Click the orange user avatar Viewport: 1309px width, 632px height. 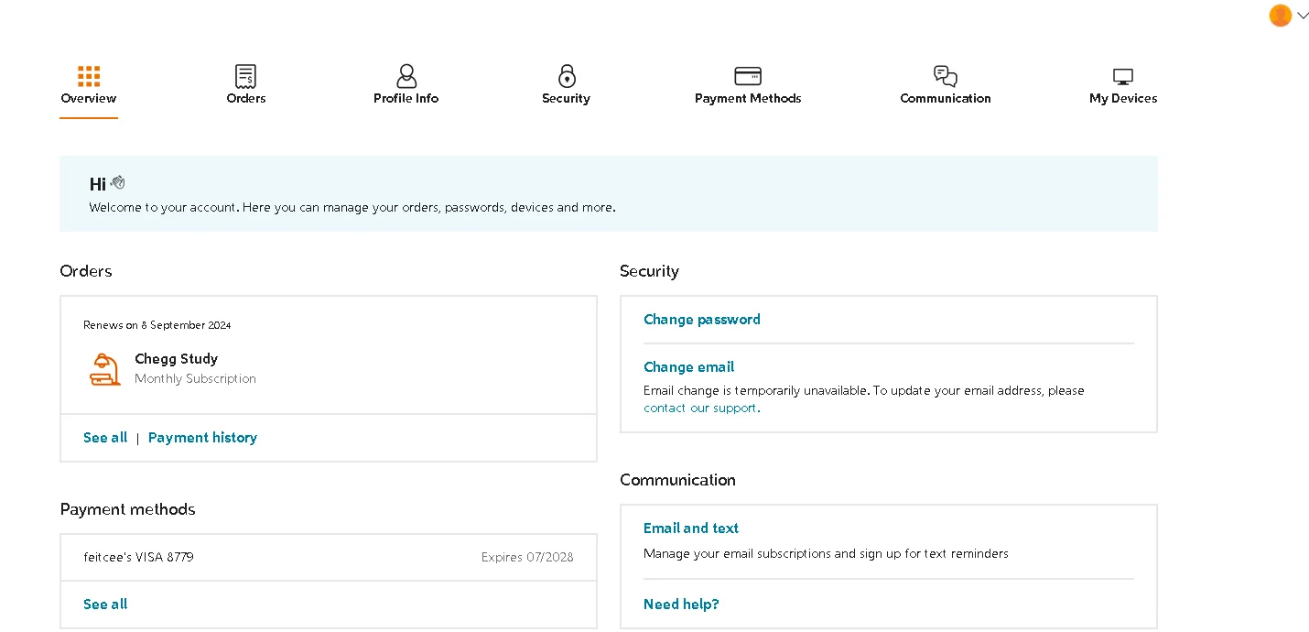pyautogui.click(x=1280, y=15)
